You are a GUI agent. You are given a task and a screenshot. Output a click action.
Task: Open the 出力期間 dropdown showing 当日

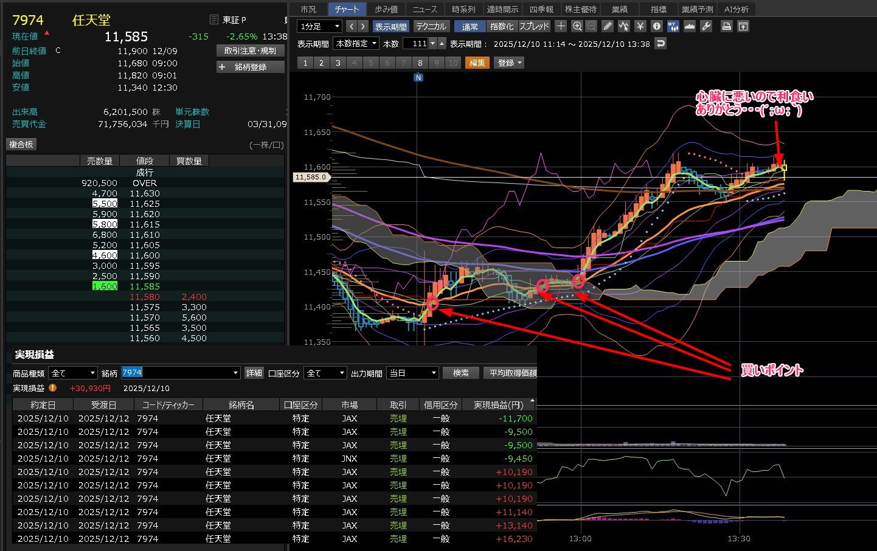point(412,373)
